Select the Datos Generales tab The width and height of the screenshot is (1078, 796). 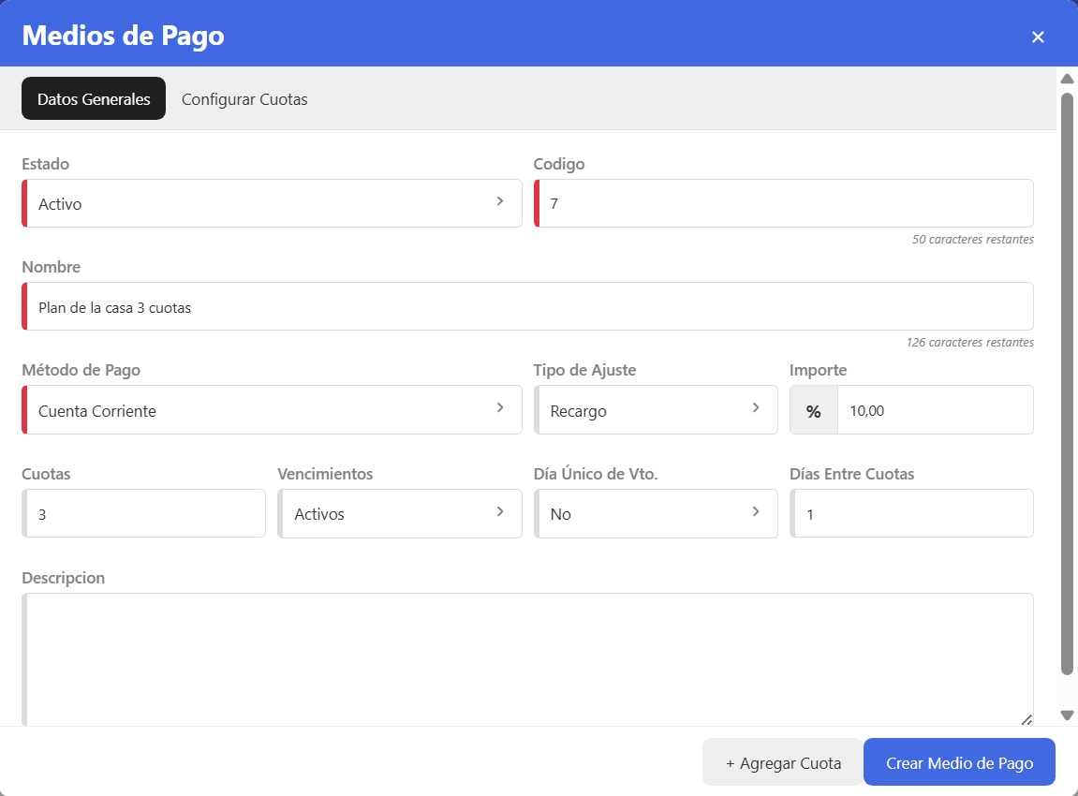tap(94, 99)
